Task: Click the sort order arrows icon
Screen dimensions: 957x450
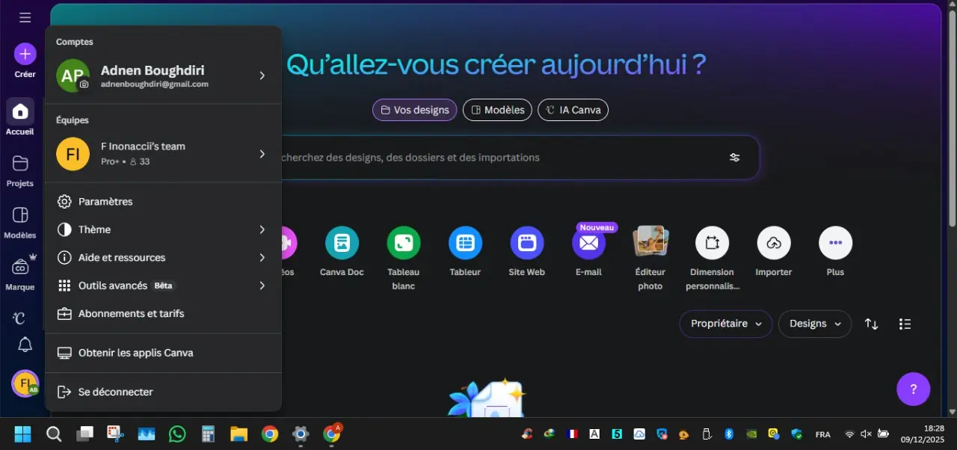Action: (872, 324)
